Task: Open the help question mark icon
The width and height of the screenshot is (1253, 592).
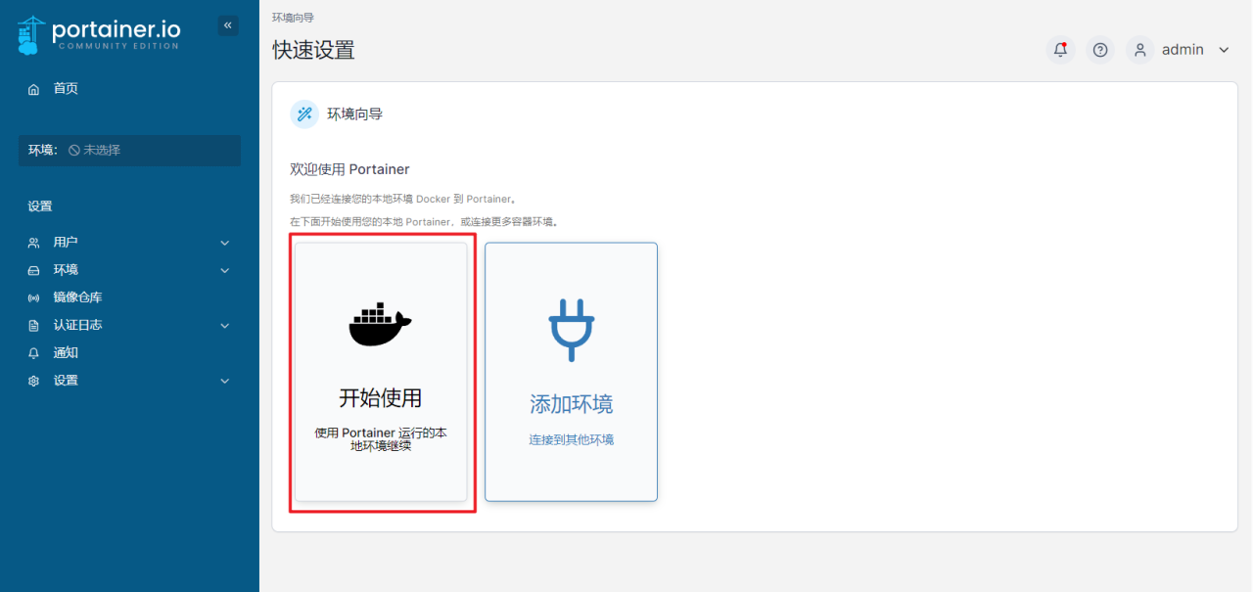Action: tap(1100, 50)
